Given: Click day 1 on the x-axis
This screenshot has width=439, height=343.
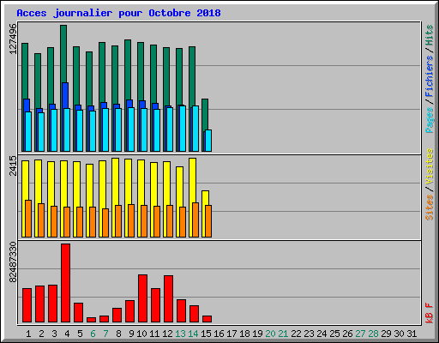Looking at the screenshot, I should pyautogui.click(x=28, y=334).
